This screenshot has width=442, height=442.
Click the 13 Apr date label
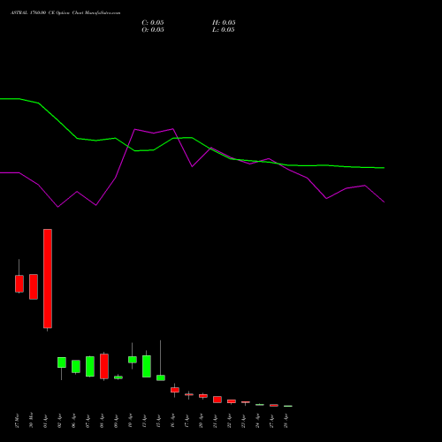click(144, 421)
